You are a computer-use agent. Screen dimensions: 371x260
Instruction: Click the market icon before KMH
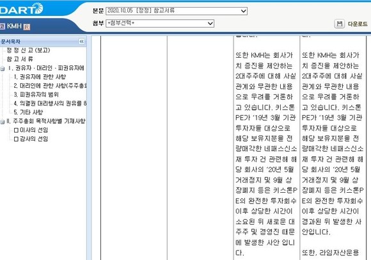click(3, 26)
